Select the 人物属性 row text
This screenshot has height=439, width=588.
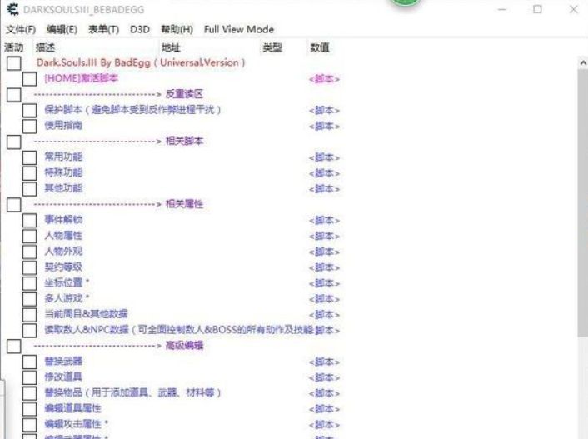(63, 236)
